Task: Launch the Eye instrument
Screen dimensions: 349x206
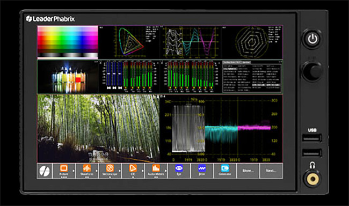Action: coord(179,171)
